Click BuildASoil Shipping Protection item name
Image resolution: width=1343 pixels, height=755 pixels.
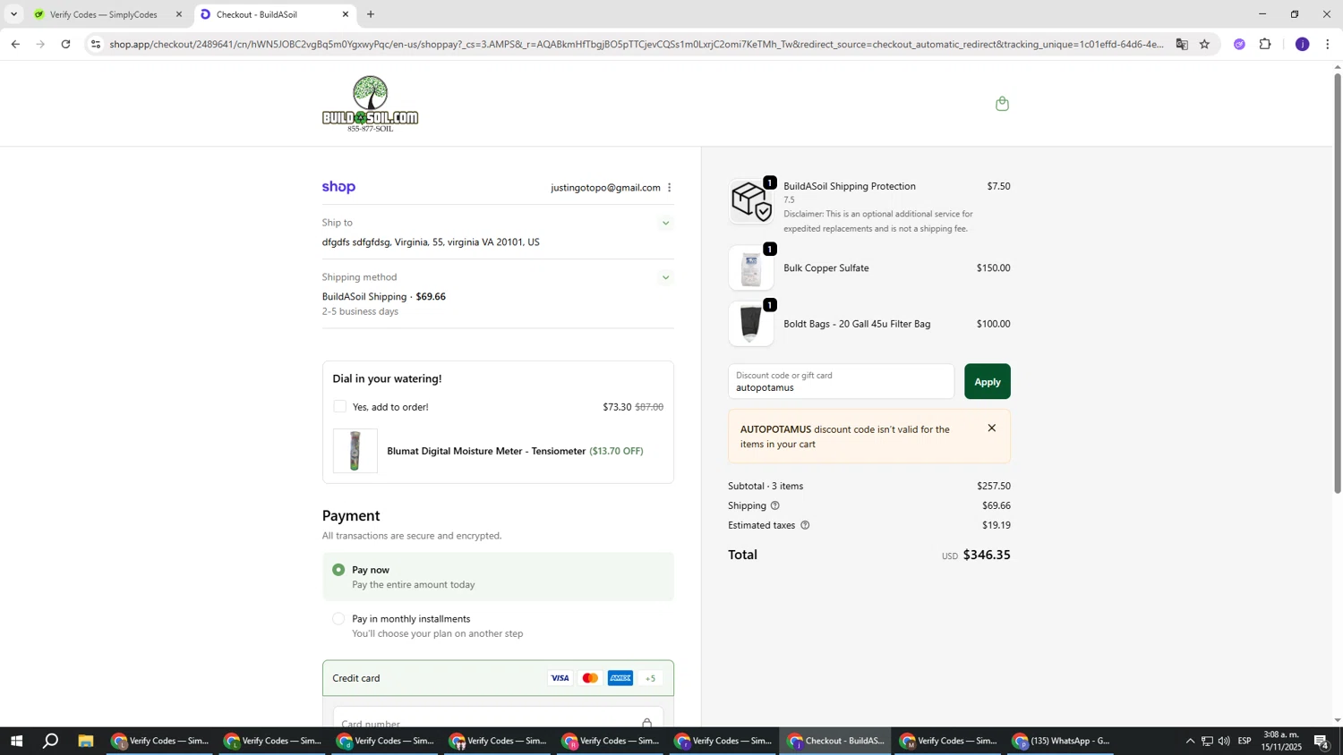coord(849,187)
